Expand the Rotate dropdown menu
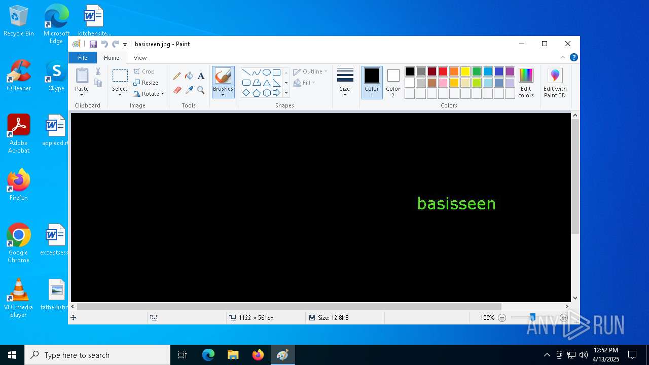 pyautogui.click(x=162, y=94)
